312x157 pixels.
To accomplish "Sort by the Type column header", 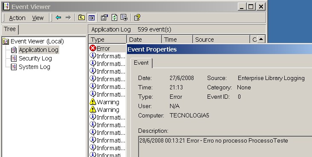I will point(107,40).
